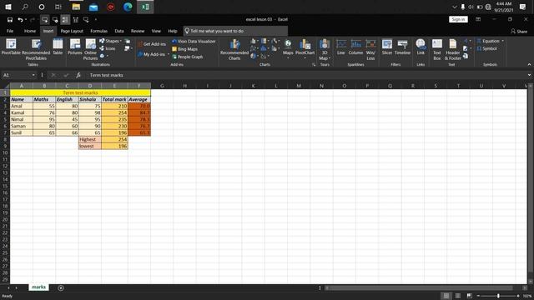Select the marks sheet tab
This screenshot has height=300, width=534.
38,287
